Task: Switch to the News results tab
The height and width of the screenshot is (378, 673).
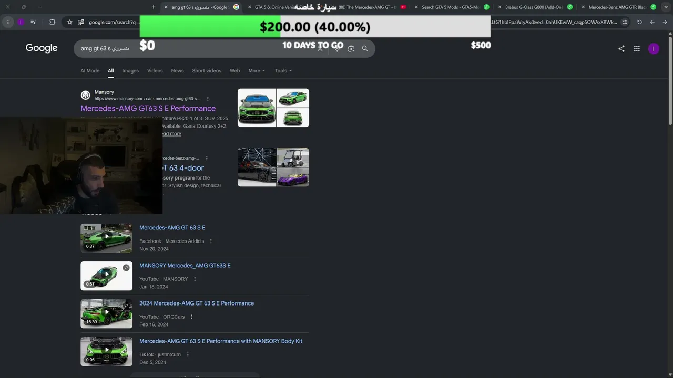Action: pos(177,71)
